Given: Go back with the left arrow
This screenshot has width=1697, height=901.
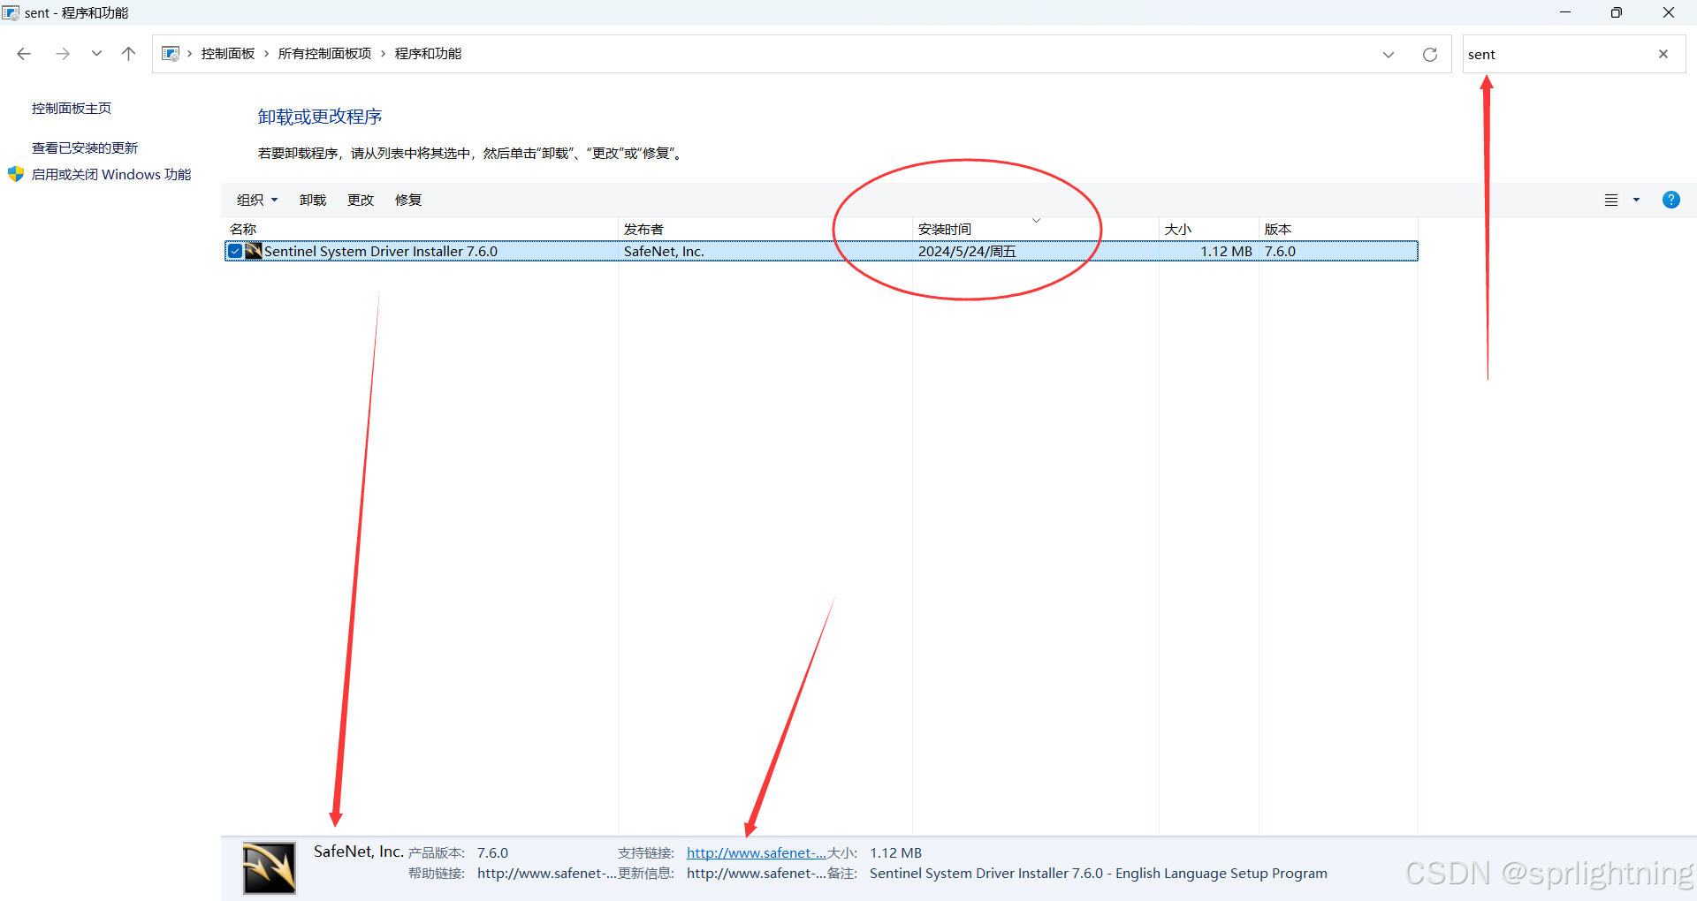Looking at the screenshot, I should pyautogui.click(x=24, y=54).
